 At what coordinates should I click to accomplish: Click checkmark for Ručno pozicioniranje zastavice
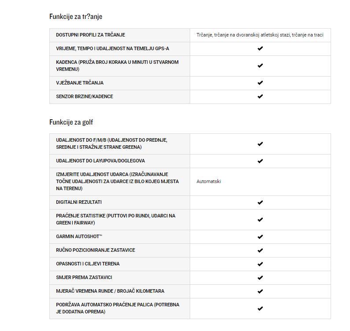(x=260, y=250)
